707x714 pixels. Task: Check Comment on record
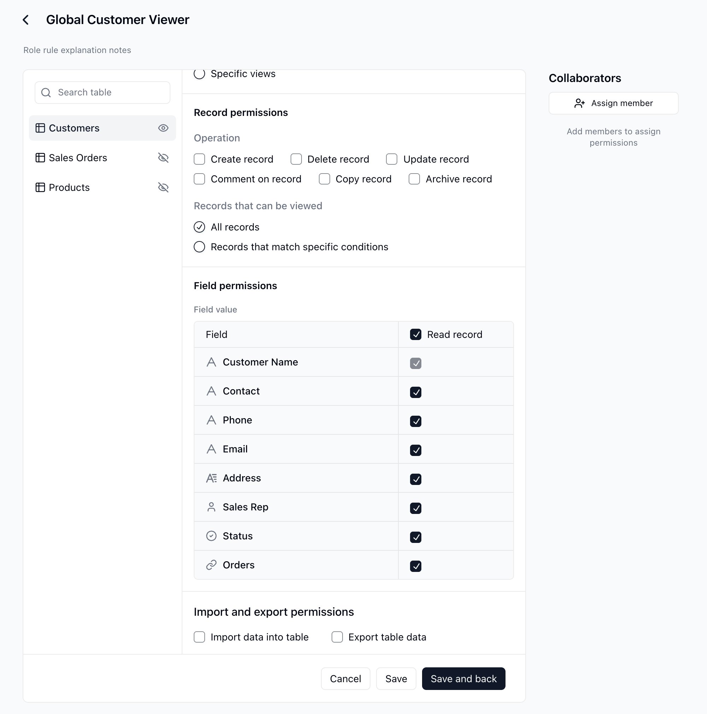[200, 179]
